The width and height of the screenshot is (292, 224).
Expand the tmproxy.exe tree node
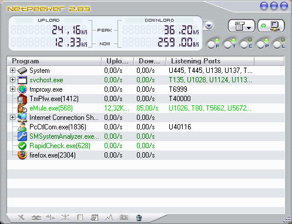12,89
